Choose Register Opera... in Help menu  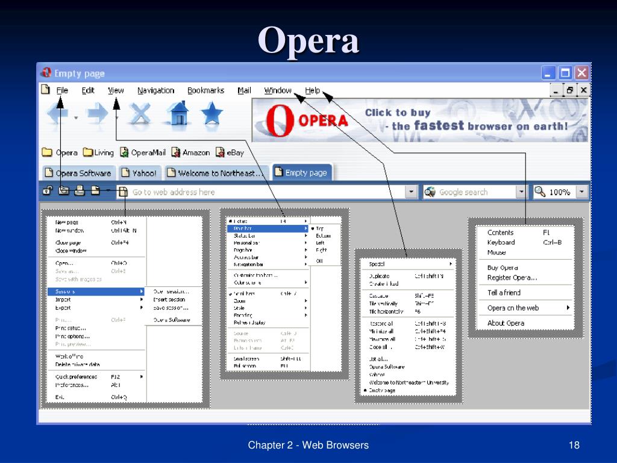525,277
